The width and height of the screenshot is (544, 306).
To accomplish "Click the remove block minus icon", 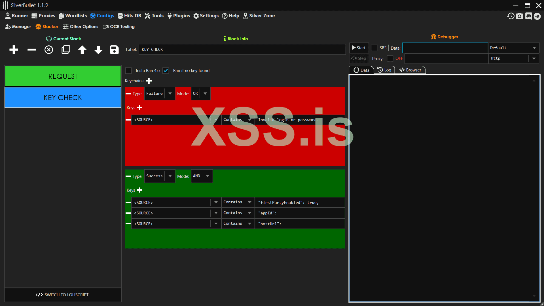I will [31, 50].
